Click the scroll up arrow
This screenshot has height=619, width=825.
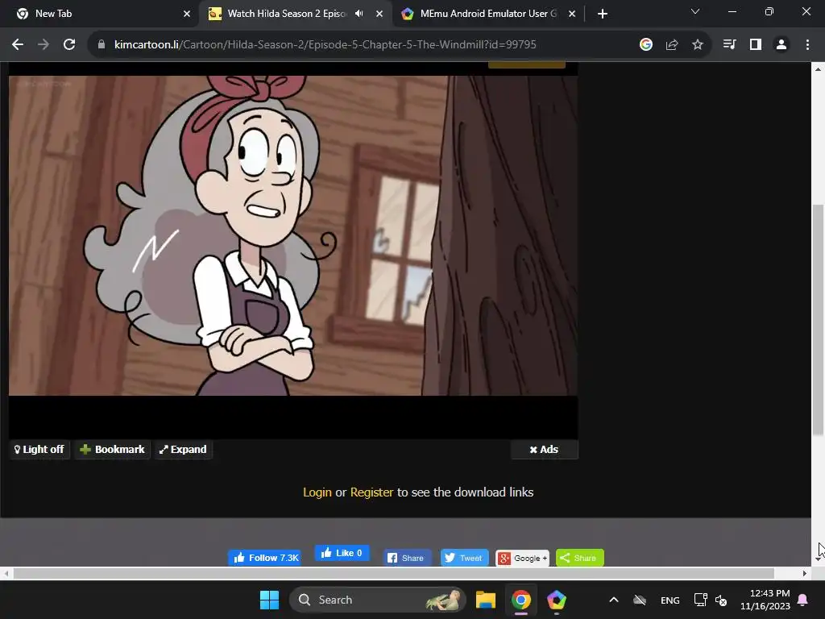pos(818,69)
